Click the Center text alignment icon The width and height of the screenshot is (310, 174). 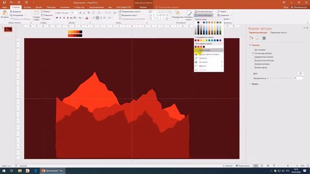[97, 18]
